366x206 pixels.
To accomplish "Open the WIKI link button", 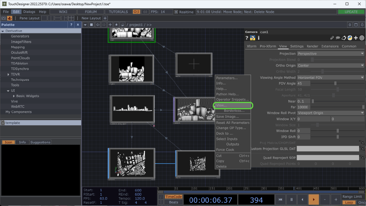I will [x=63, y=12].
